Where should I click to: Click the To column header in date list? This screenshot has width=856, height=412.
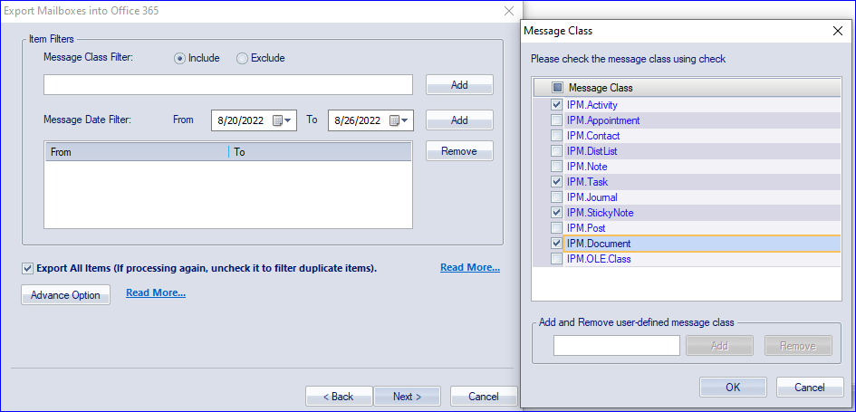(321, 152)
